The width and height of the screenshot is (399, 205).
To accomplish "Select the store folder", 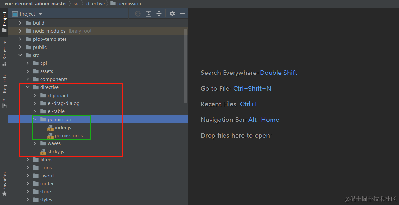I will pyautogui.click(x=45, y=192).
